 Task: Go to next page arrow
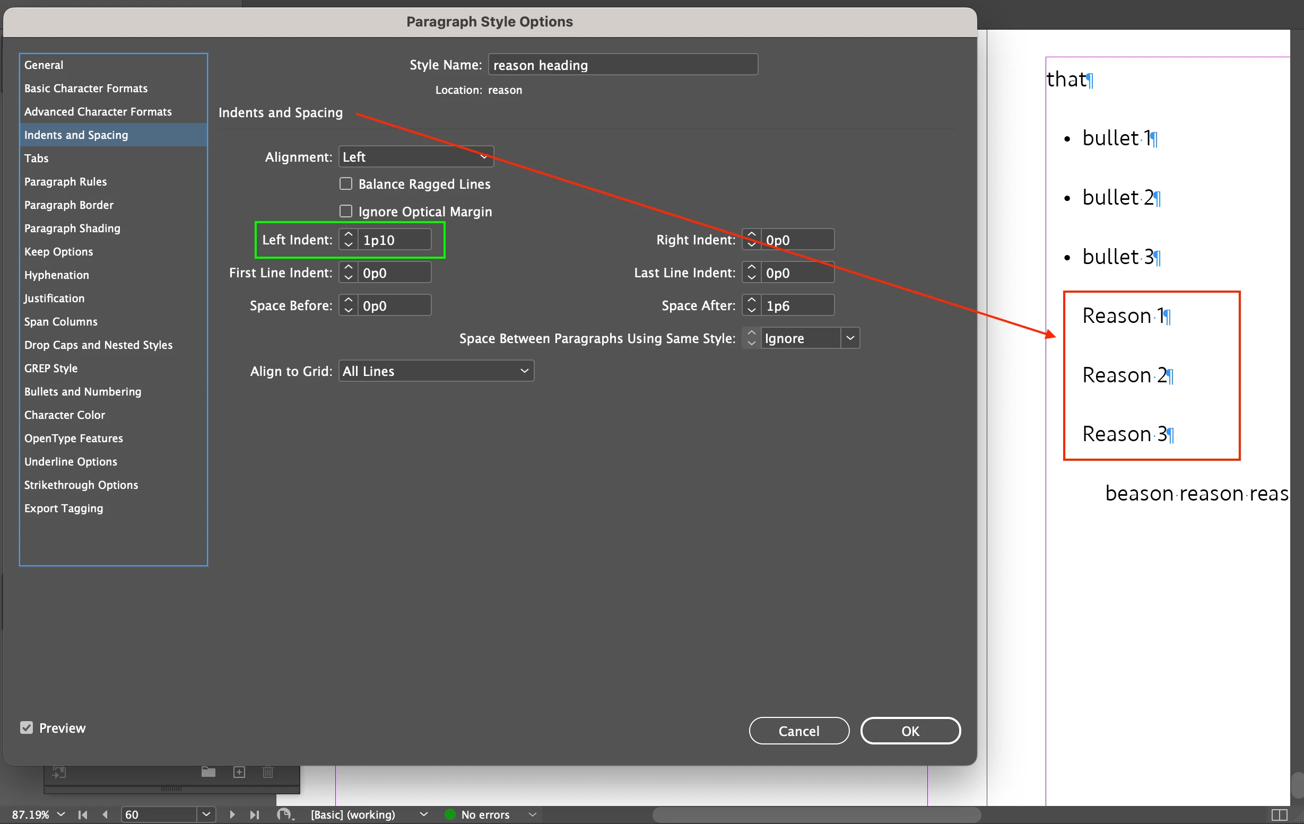point(232,814)
